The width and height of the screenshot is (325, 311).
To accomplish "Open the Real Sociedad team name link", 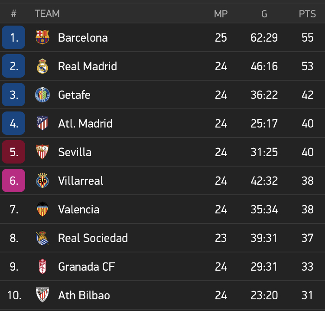I will [x=93, y=238].
